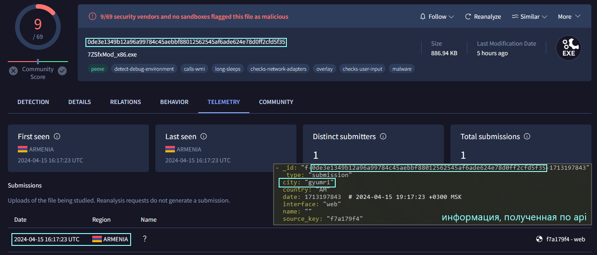
Task: Click the Armenia flag in Last seen card
Action: [170, 149]
